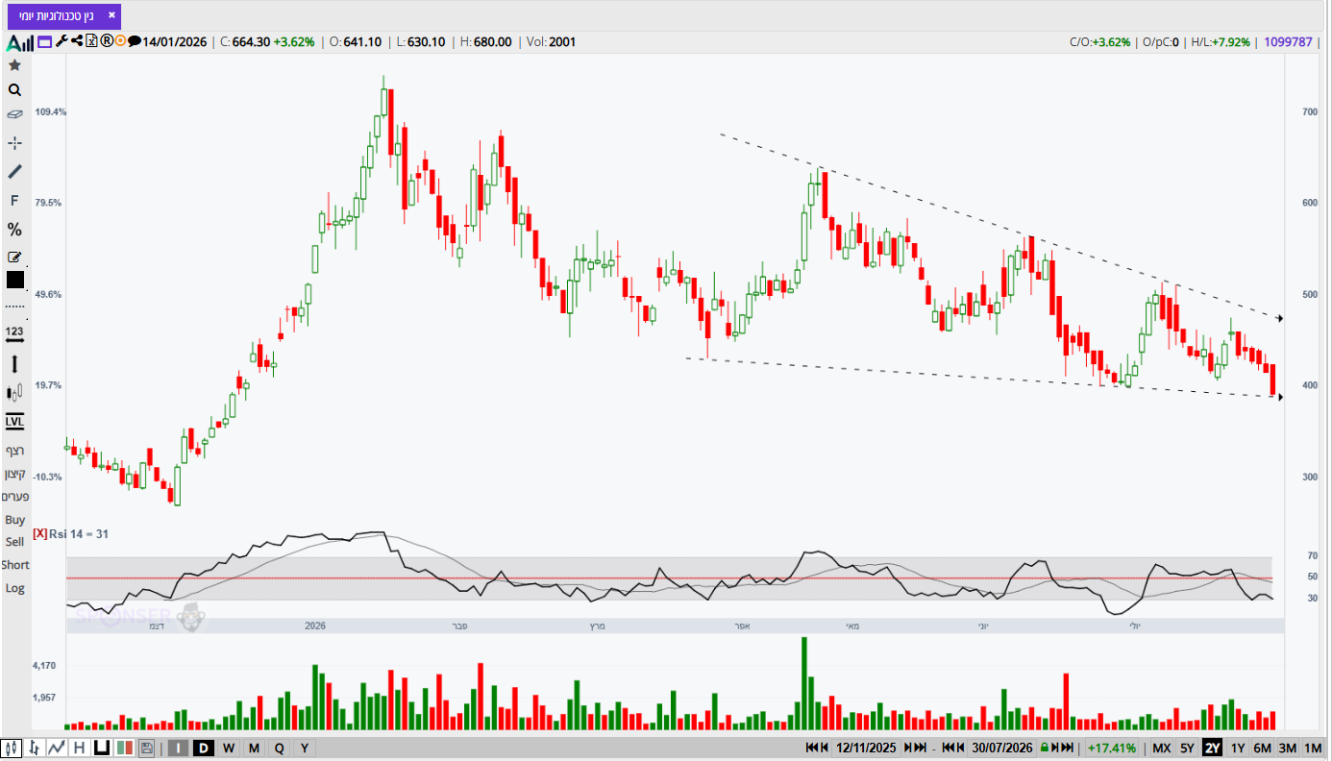Close the גין טכנולוגיות יומי tab
Screen dimensions: 1332x761
pyautogui.click(x=111, y=15)
